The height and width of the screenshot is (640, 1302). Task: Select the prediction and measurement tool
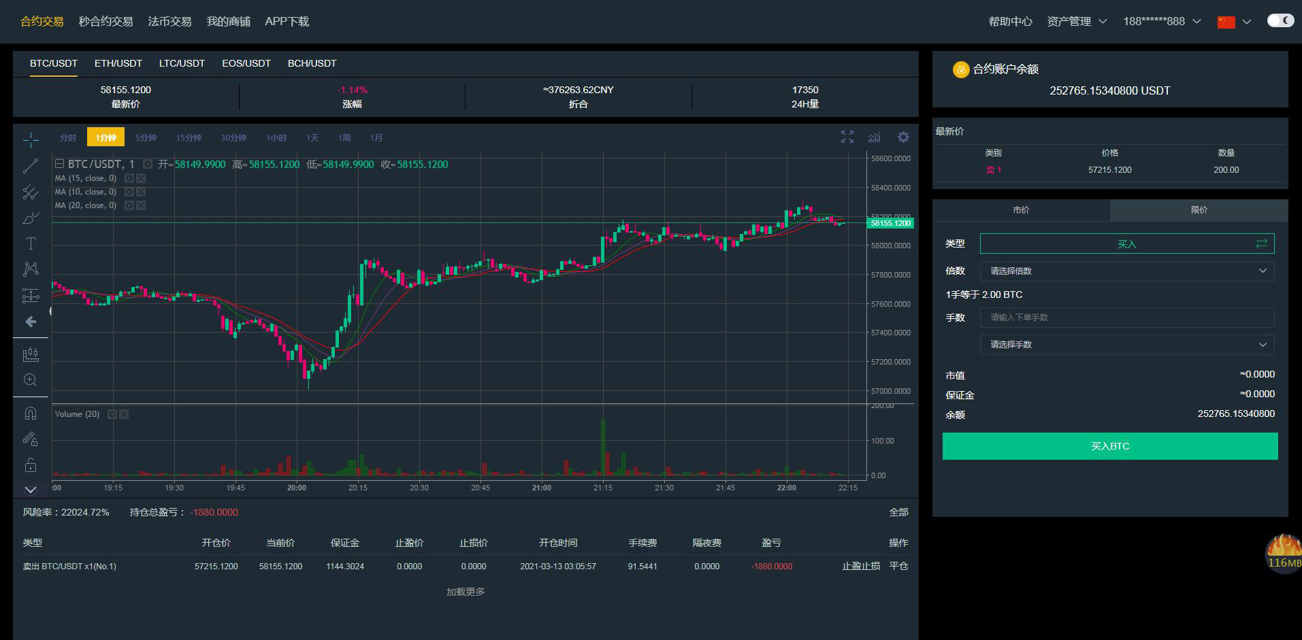pos(31,295)
